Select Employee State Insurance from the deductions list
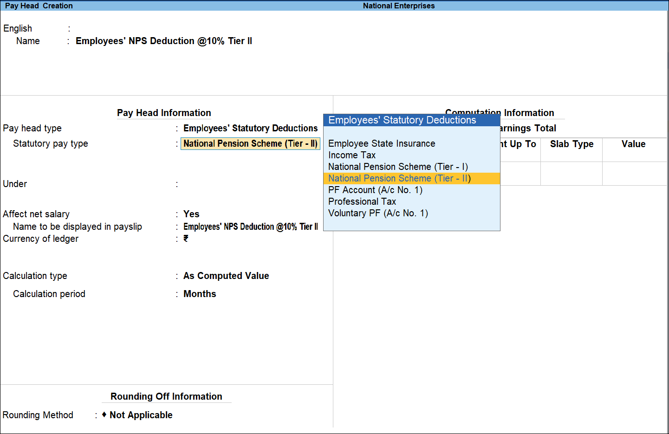The width and height of the screenshot is (669, 434). click(381, 143)
